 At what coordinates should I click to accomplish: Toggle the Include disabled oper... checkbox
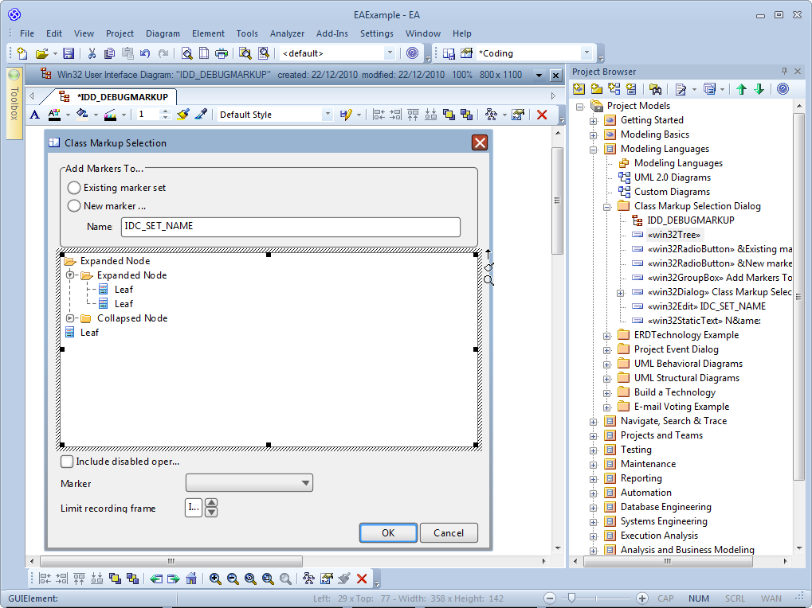point(66,461)
